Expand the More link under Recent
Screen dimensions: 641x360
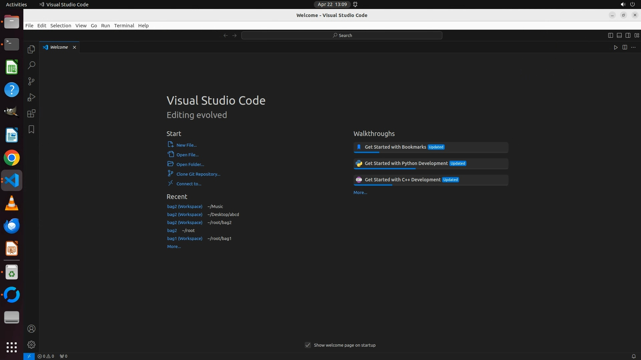(174, 247)
